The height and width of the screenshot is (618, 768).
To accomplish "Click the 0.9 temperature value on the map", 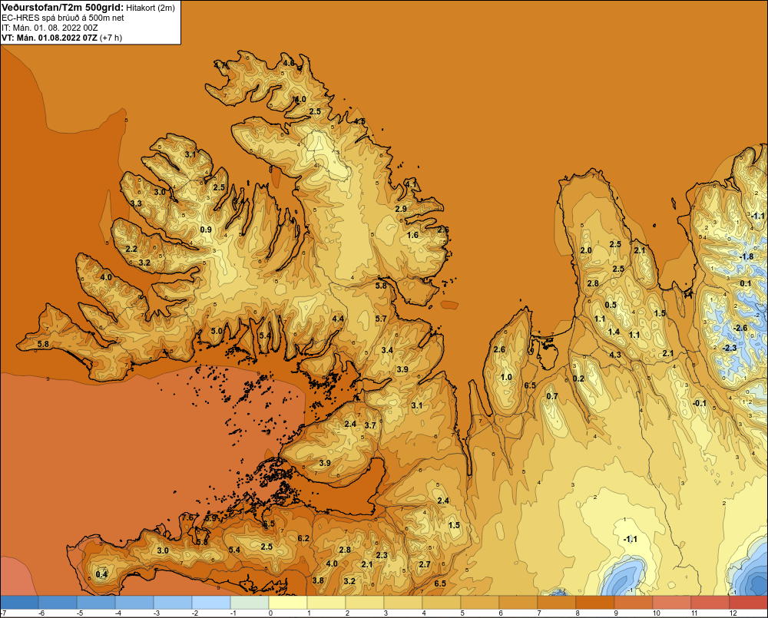I will coord(206,230).
